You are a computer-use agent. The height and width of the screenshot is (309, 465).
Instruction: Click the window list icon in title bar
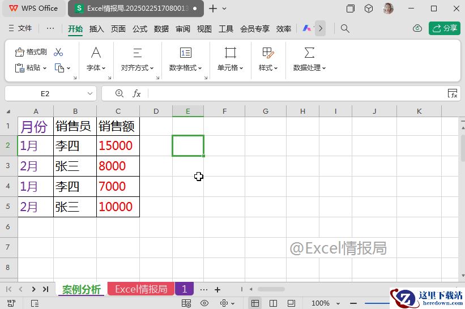click(350, 8)
